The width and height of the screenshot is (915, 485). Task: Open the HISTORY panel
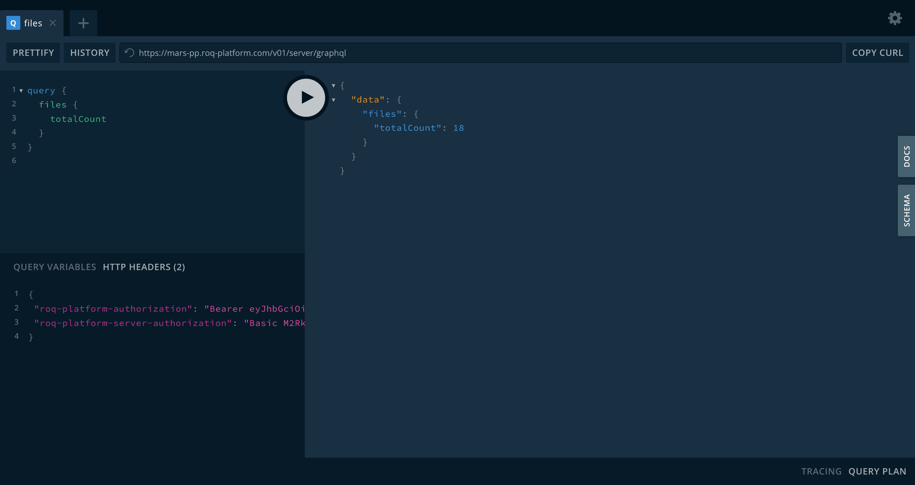click(90, 53)
